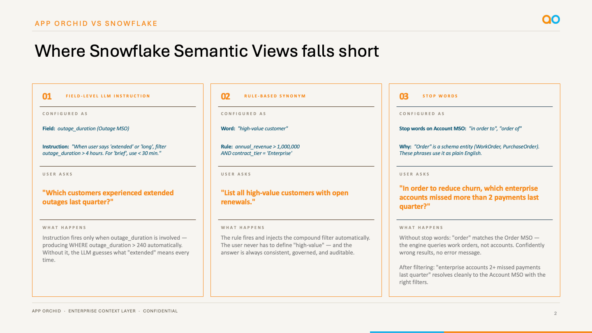Select the paragraph starting "Without stop words"
This screenshot has height=333, width=592.
tap(472, 245)
